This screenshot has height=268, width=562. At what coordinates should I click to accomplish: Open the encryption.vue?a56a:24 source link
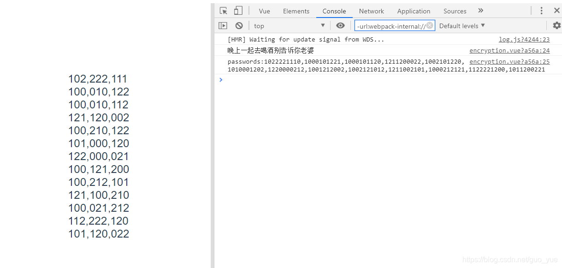(509, 51)
